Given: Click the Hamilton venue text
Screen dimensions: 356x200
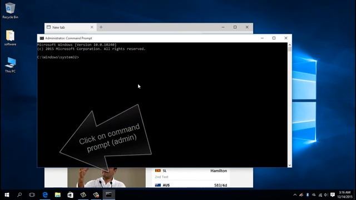Looking at the screenshot, I should [219, 171].
